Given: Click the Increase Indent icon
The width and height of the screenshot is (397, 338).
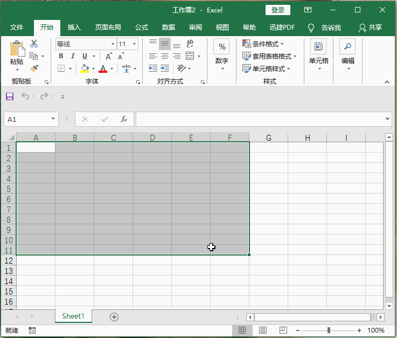Looking at the screenshot, I should click(165, 68).
